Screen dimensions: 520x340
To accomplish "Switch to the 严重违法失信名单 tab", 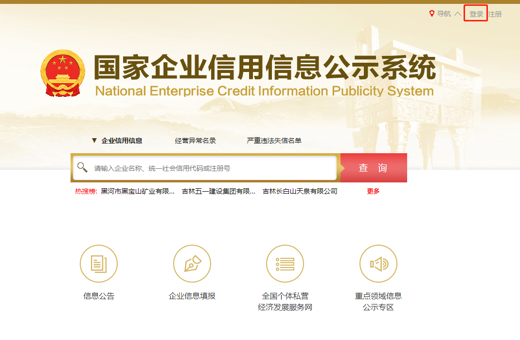I will [274, 140].
